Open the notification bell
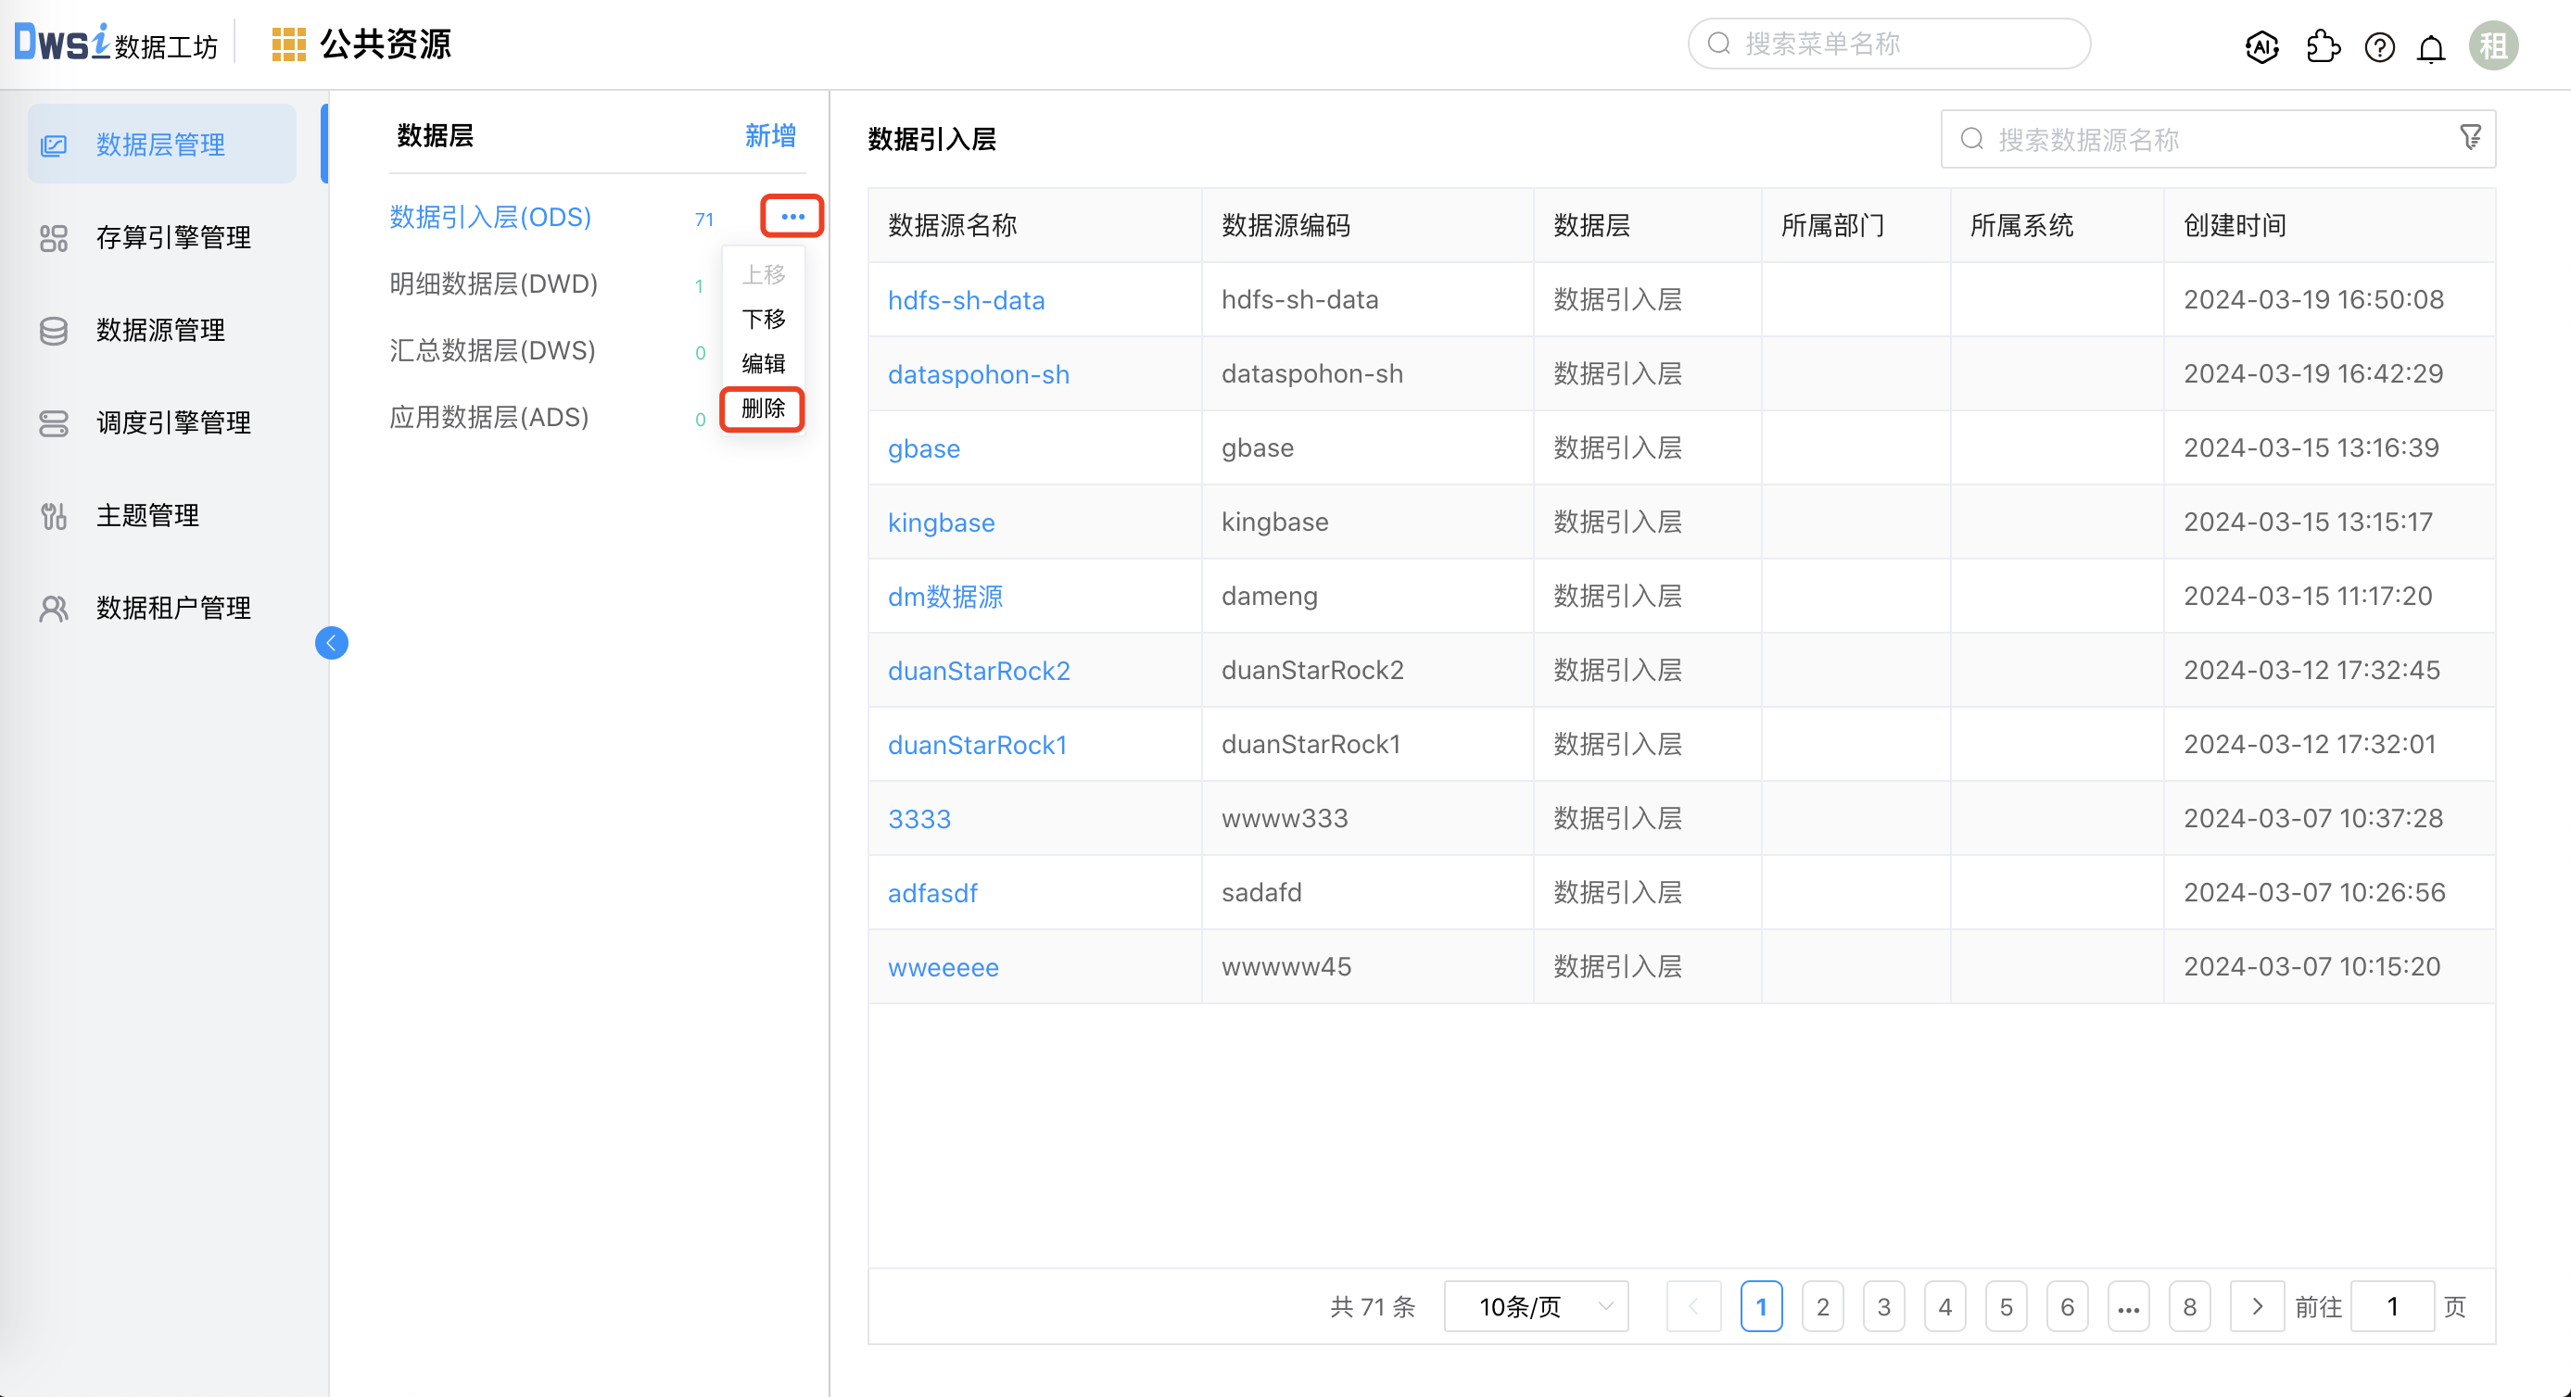 pos(2431,48)
